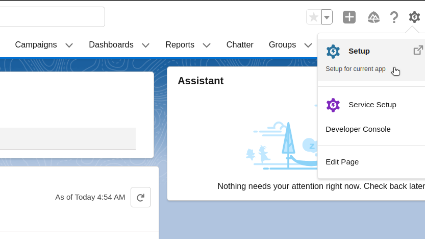Viewport: 425px width, 239px height.
Task: Click into the global search field
Action: 51,17
